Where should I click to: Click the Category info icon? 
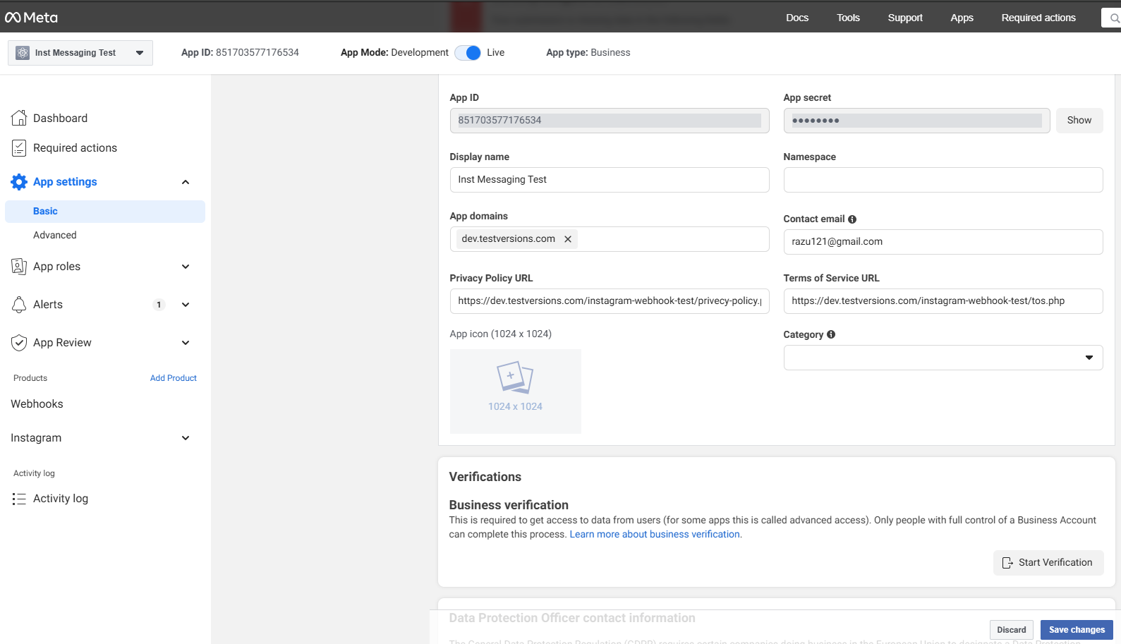(831, 334)
